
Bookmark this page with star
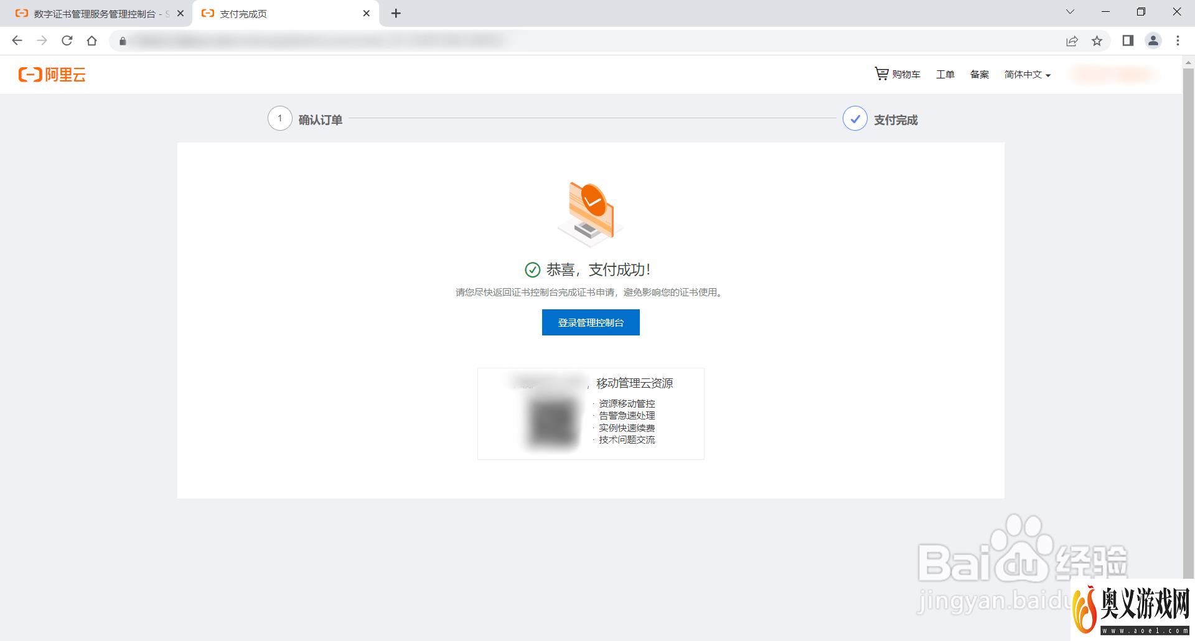coord(1097,41)
